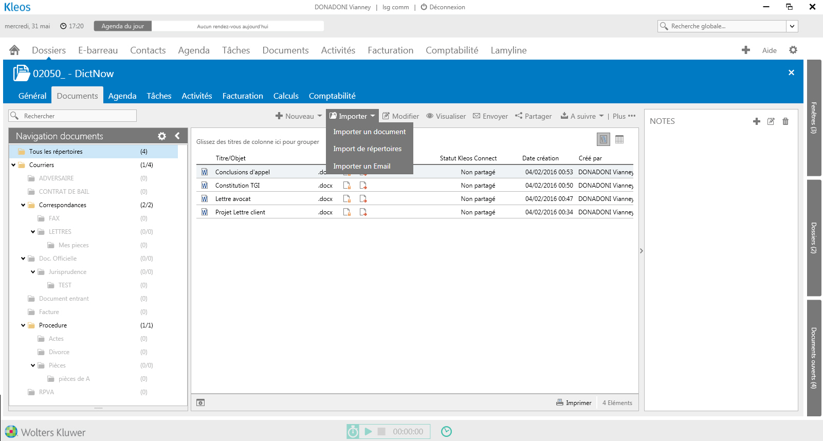
Task: Click Déconnexion to log out
Action: click(x=443, y=7)
